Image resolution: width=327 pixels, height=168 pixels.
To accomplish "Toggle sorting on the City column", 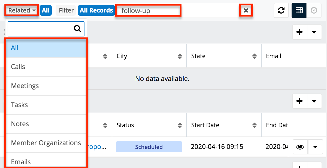I will click(180, 56).
